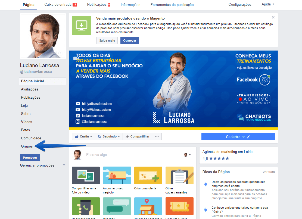Switch to the Notificações tab
This screenshot has height=219, width=302.
(99, 5)
